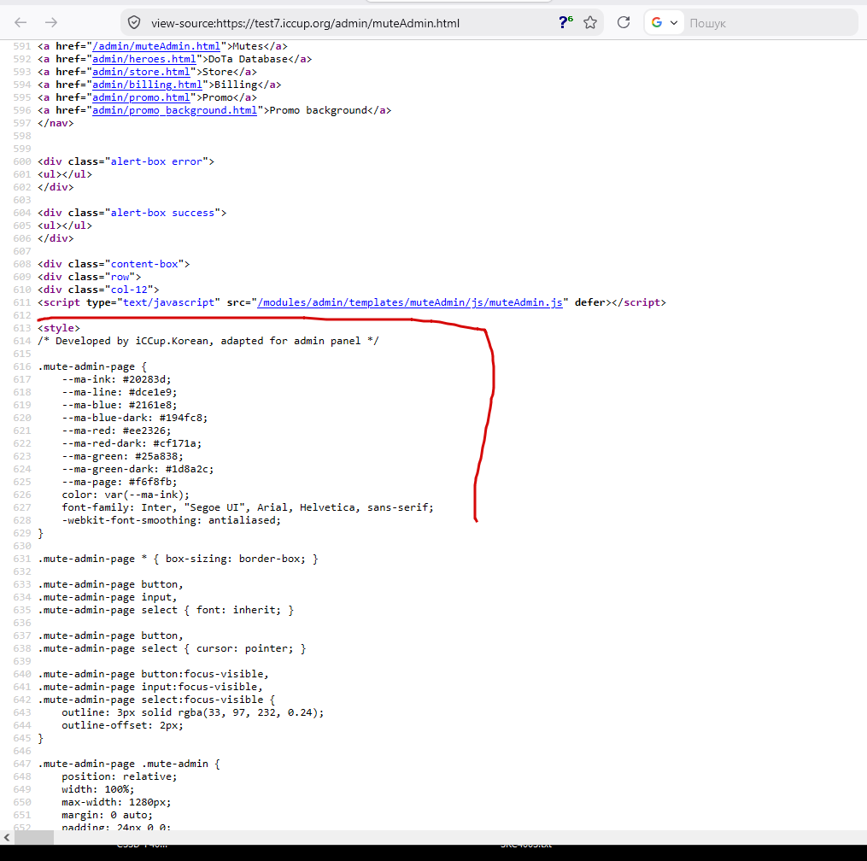Click the closing </nav> tag line
This screenshot has width=867, height=861.
[56, 123]
